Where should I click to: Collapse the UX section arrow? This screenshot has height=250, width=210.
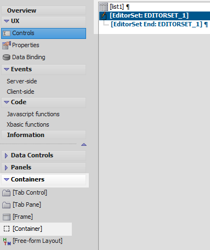point(7,21)
